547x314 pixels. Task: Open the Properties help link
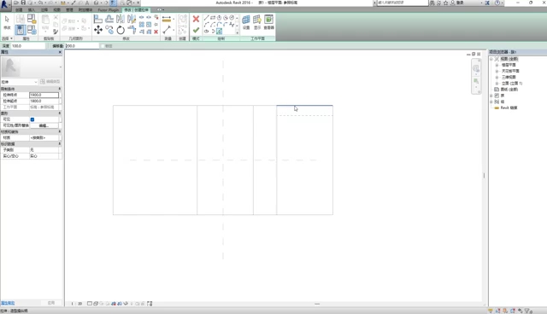[8, 303]
